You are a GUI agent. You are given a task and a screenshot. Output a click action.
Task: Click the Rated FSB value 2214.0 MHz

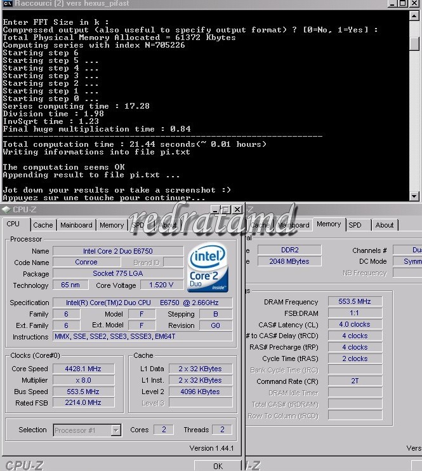84,402
